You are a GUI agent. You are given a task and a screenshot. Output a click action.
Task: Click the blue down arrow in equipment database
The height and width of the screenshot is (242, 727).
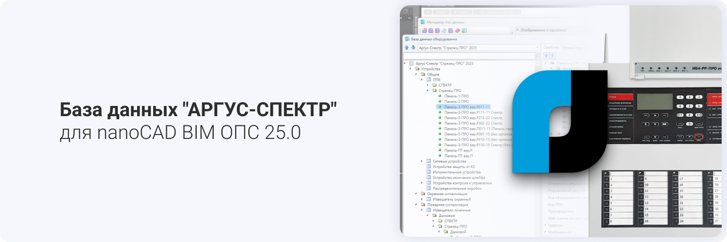(413, 47)
